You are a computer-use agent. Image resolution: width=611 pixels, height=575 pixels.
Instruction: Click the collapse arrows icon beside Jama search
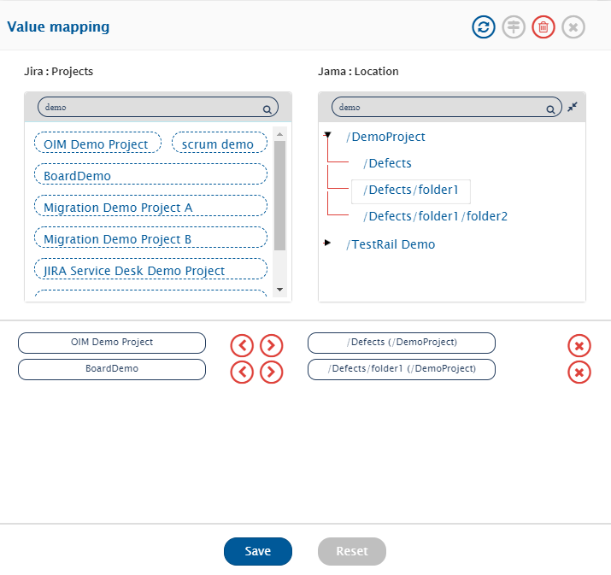click(573, 107)
